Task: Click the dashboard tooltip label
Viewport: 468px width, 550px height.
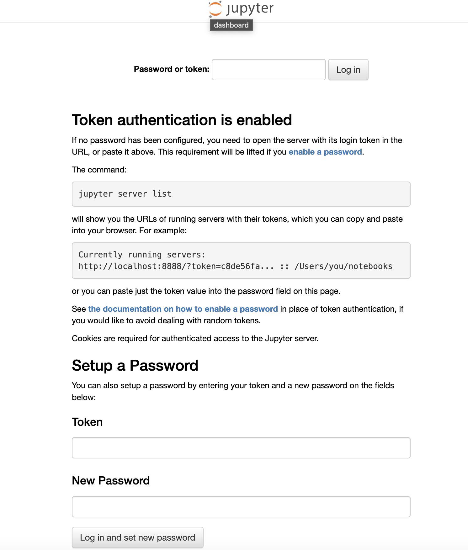Action: (x=231, y=25)
